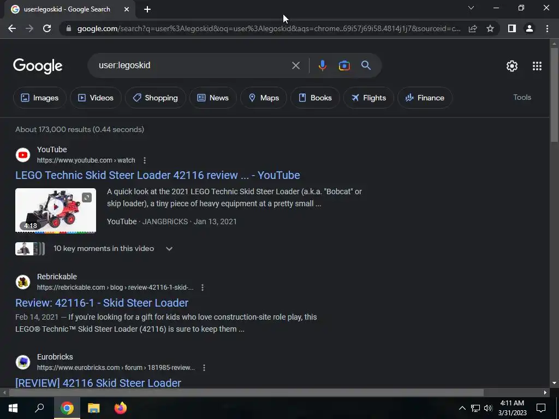Close the user:legoskid browser tab
This screenshot has width=559, height=419.
point(127,10)
